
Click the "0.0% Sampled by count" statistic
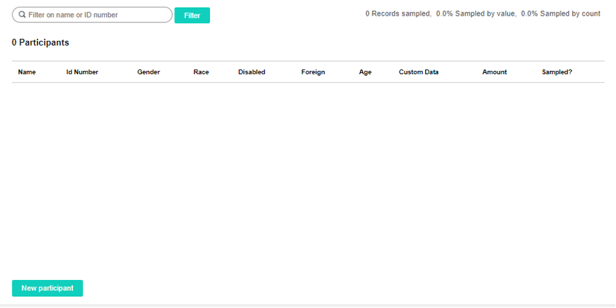[x=561, y=14]
